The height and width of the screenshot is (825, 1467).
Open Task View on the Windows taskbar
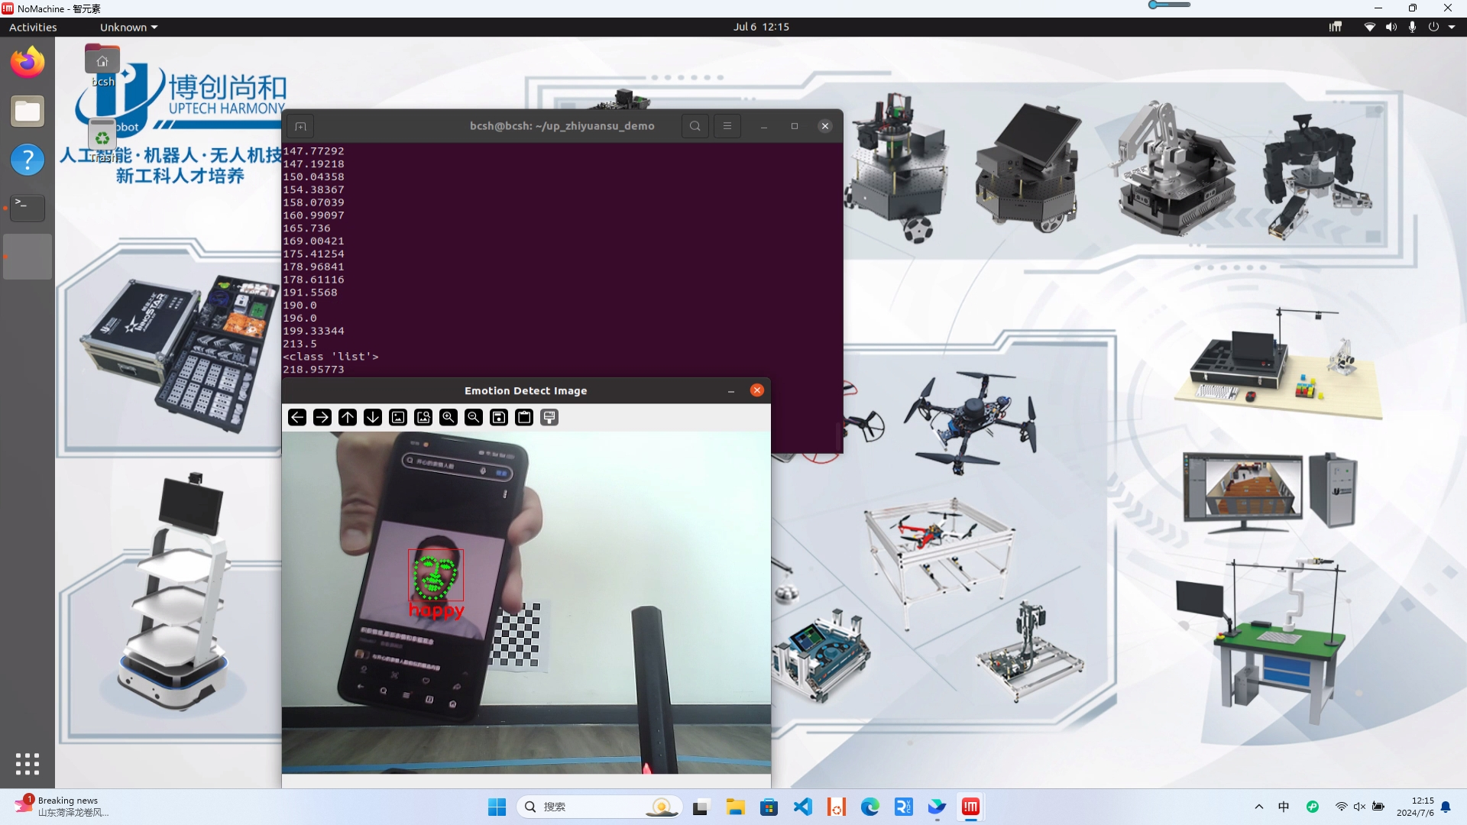701,807
